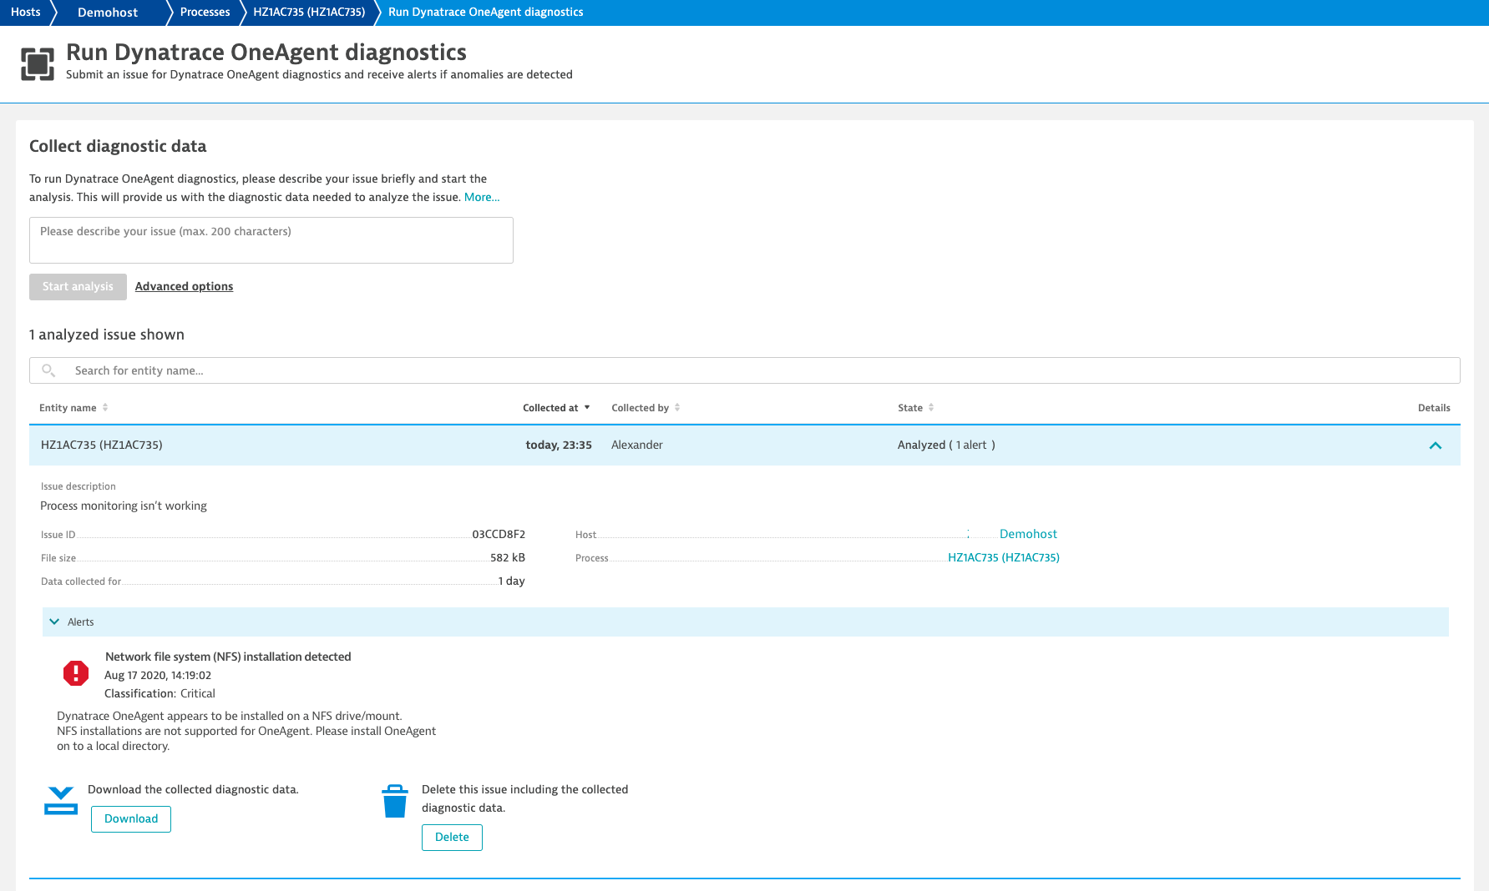Select Run Dynatrace OneAgent diagnostics breadcrumb
Screen dimensions: 1489x891
coord(485,13)
